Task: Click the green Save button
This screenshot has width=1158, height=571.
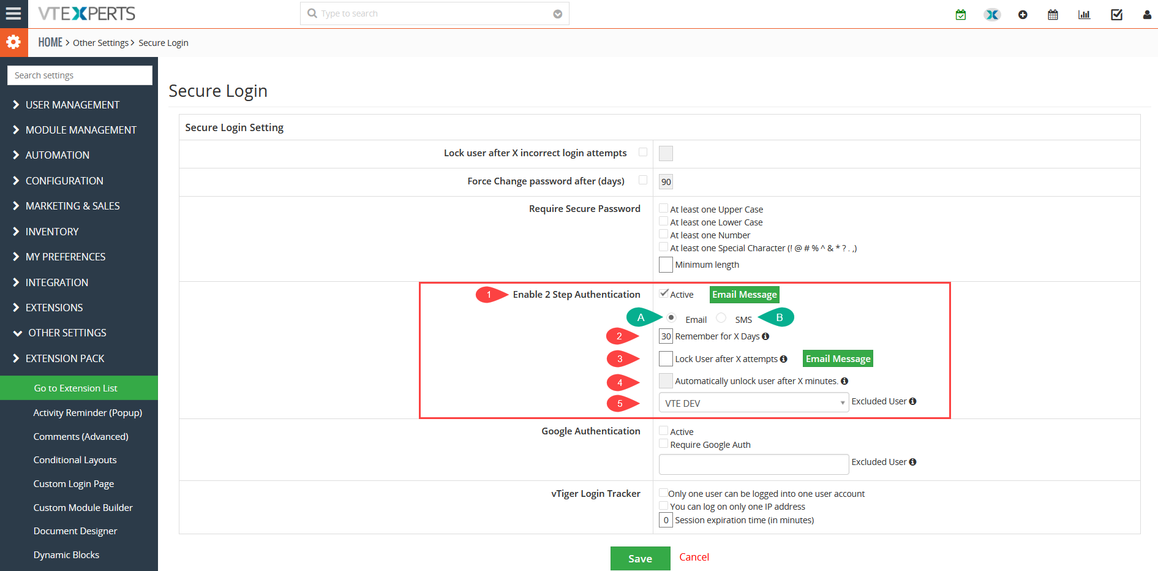Action: (x=640, y=558)
